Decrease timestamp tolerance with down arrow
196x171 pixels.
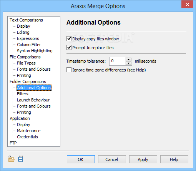click(128, 63)
